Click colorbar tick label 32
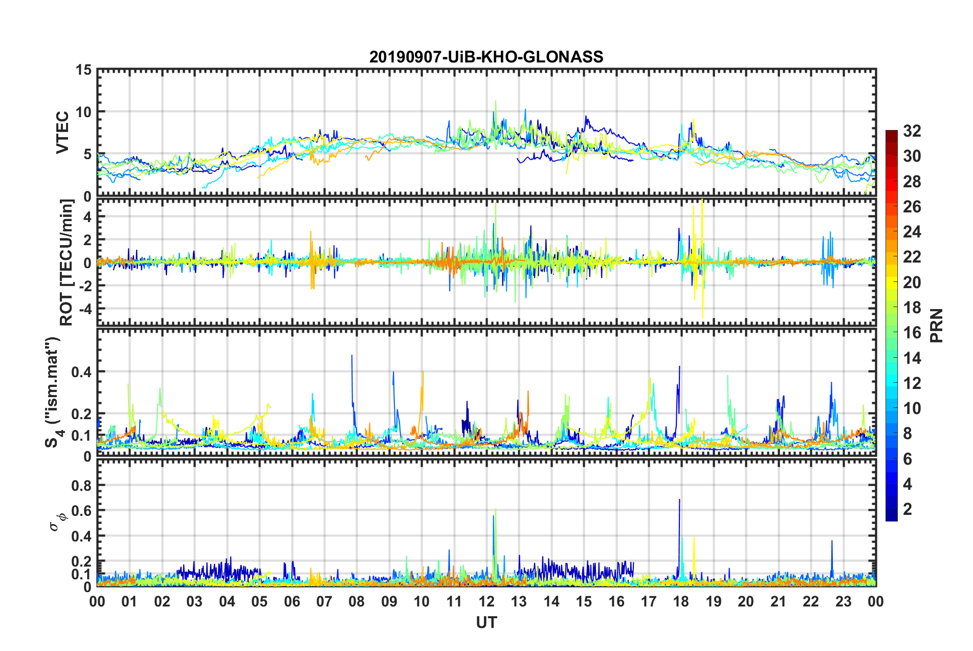 [912, 131]
